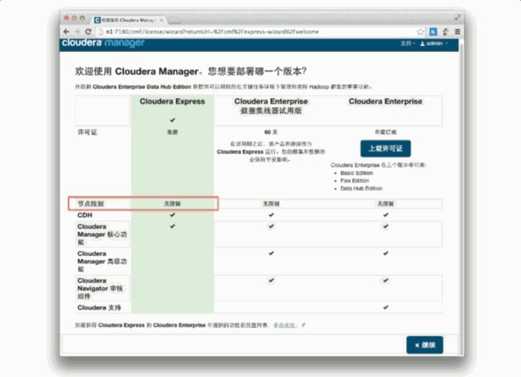Click the Data Hub Edition list item
The height and width of the screenshot is (377, 521).
click(361, 188)
